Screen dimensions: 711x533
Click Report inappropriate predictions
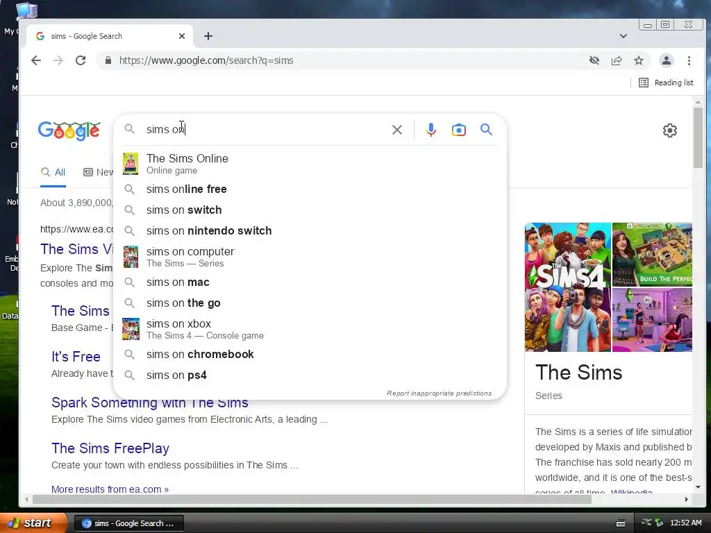point(439,393)
